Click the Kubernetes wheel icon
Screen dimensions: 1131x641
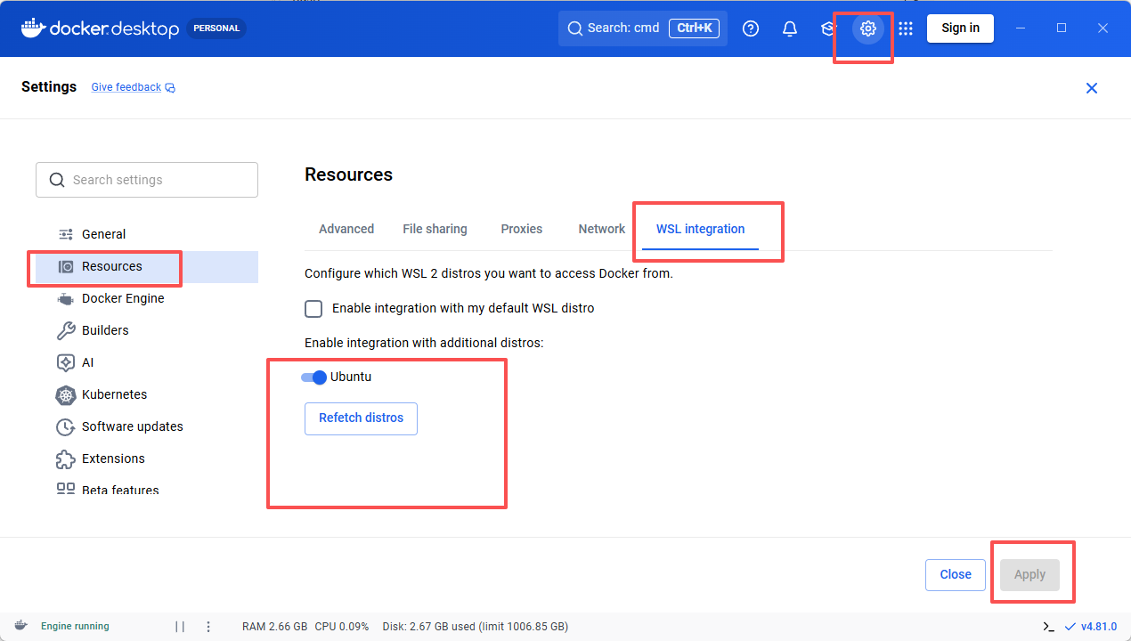coord(66,394)
